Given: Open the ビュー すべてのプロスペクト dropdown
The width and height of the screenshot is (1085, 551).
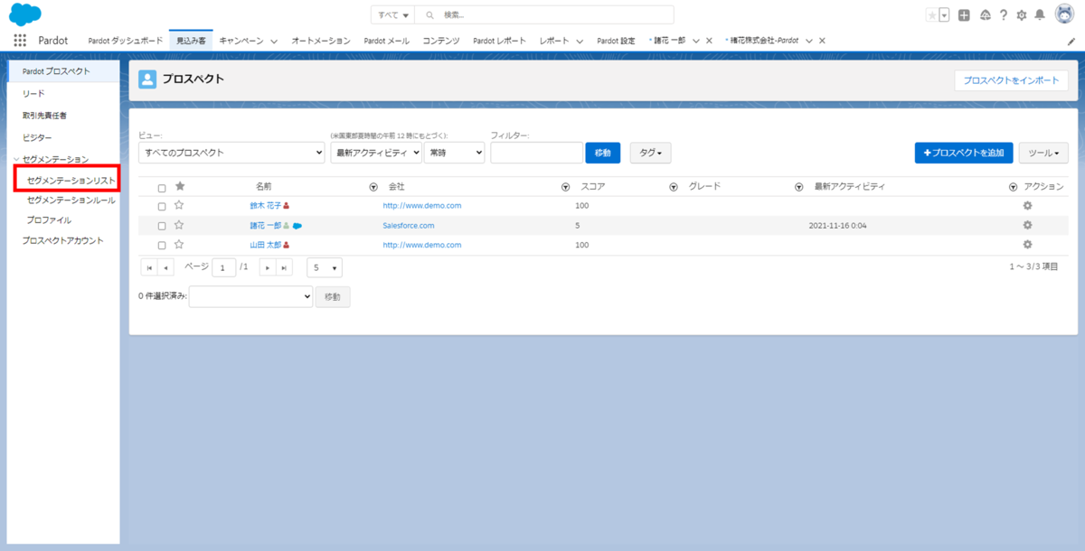Looking at the screenshot, I should [231, 153].
